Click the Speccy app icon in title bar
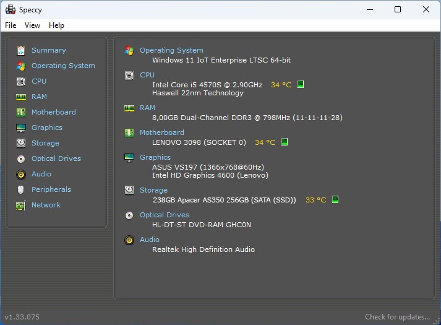 coord(11,9)
